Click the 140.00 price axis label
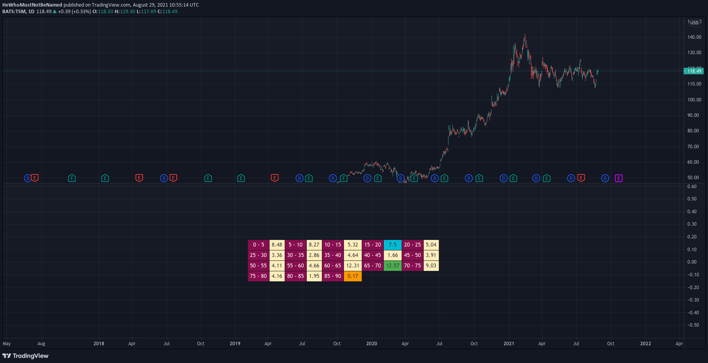 694,37
